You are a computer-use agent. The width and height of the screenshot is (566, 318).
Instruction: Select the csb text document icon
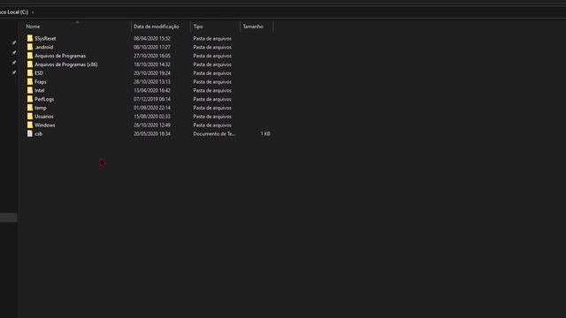click(30, 133)
